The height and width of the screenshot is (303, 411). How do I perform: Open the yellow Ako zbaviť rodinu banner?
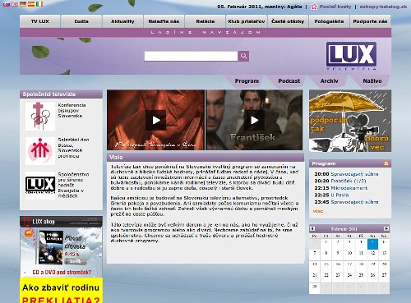point(61,291)
